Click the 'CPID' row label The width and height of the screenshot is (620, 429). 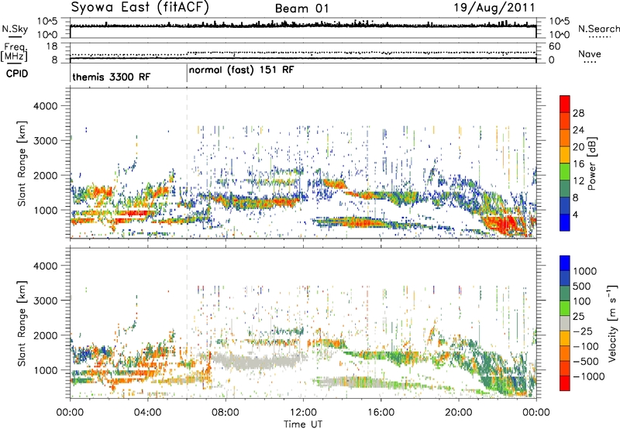point(17,74)
